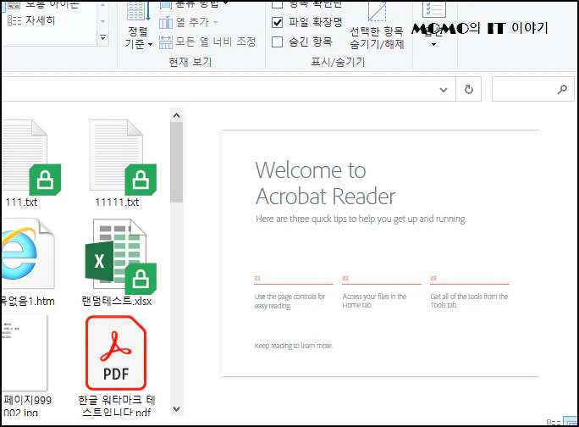Viewport: 579px width, 427px height.
Task: Click the file list scrollbar down arrow
Action: [x=177, y=409]
